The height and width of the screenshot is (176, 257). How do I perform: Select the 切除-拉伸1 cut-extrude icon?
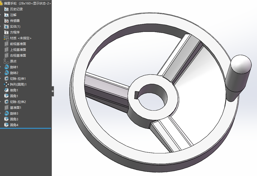6,79
